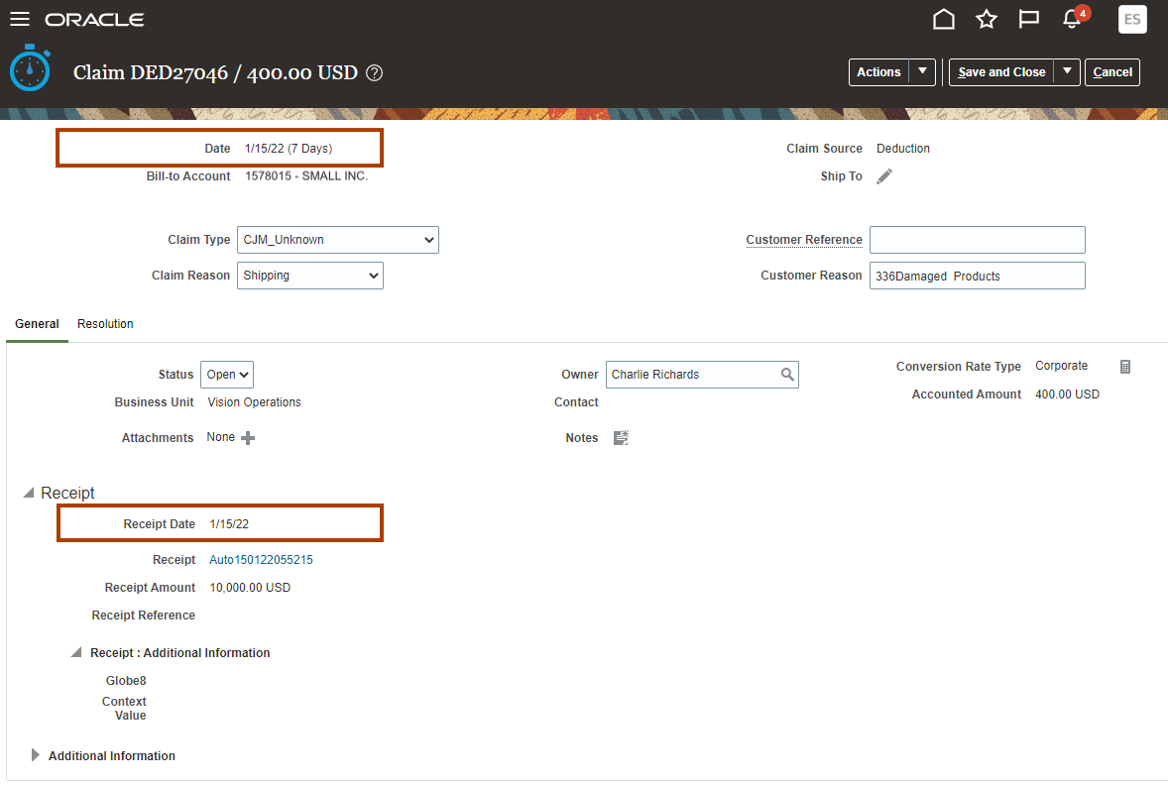Click the Vision Operations business unit
1168x785 pixels.
pyautogui.click(x=255, y=402)
